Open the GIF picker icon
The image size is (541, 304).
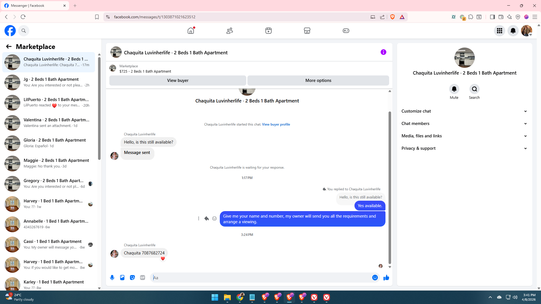tap(143, 278)
